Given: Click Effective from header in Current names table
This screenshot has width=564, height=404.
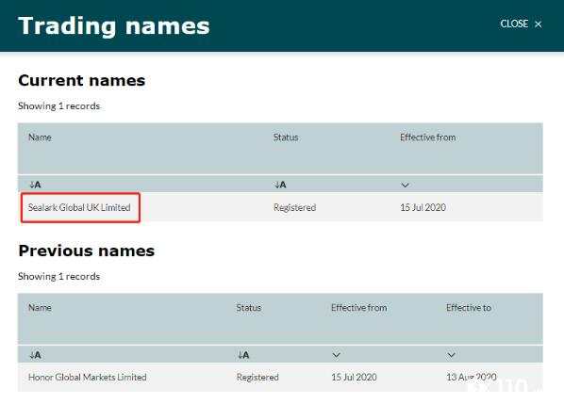Looking at the screenshot, I should pyautogui.click(x=427, y=137).
